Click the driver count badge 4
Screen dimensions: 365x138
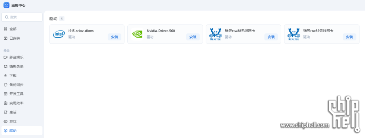[x=62, y=19]
